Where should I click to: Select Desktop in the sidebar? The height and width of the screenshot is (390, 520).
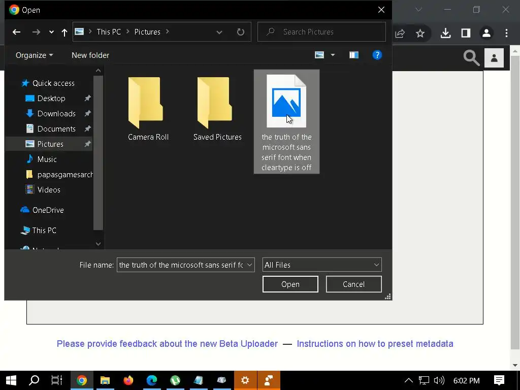(x=51, y=99)
